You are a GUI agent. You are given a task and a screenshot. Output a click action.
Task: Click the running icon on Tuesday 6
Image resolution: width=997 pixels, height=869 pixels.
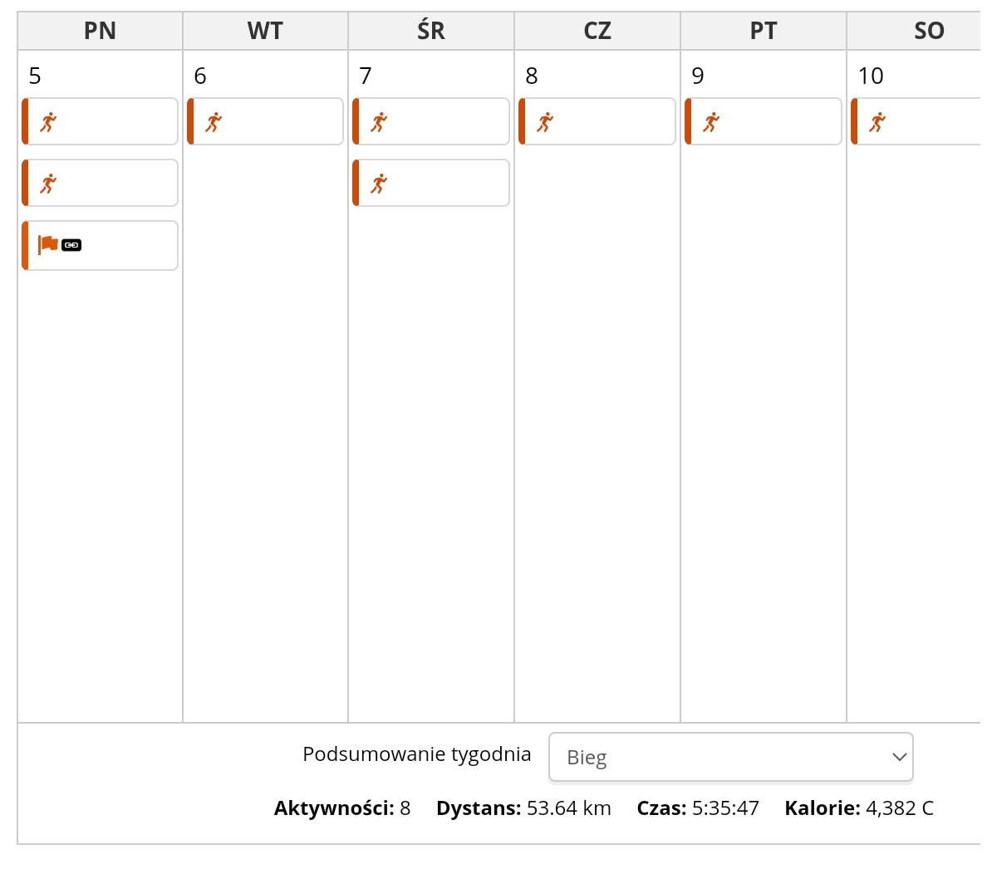214,122
